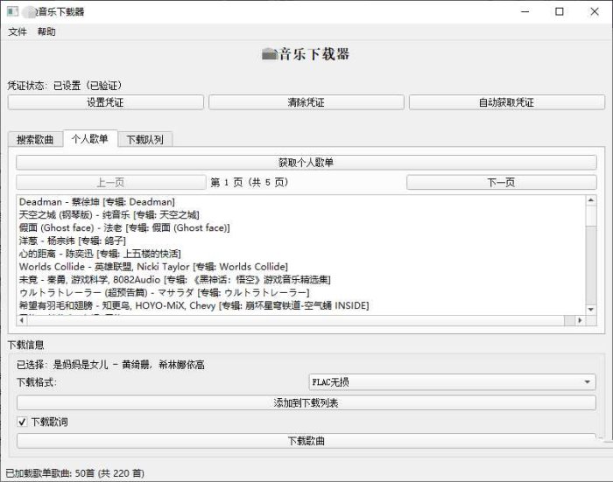Click 添加到下载列表 button
This screenshot has width=613, height=482.
pyautogui.click(x=306, y=402)
